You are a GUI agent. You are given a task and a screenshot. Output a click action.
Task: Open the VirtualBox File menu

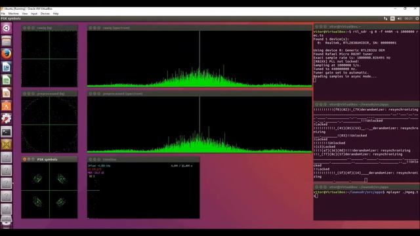[x=3, y=13]
